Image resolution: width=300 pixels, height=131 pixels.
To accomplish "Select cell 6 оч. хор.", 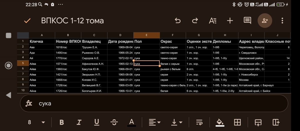I will pyautogui.click(x=199, y=91).
